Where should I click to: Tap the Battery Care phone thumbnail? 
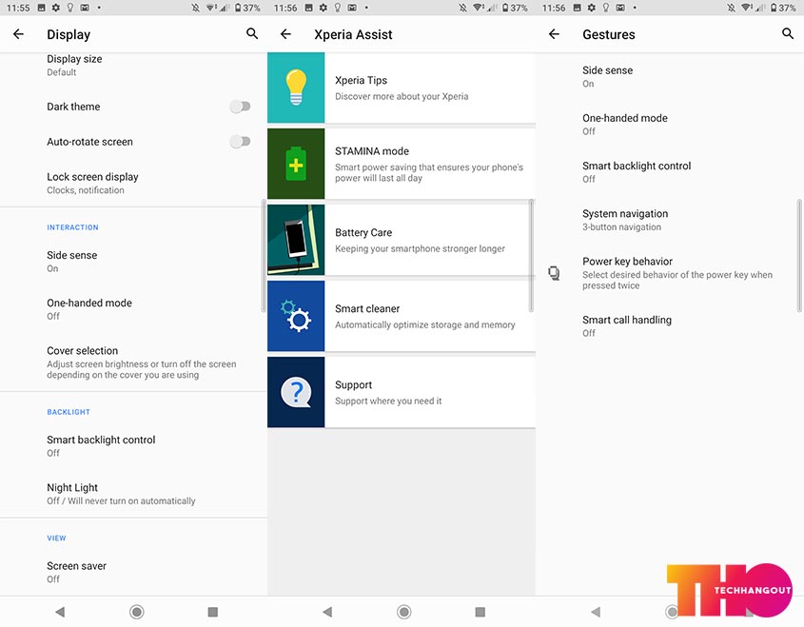pyautogui.click(x=296, y=240)
